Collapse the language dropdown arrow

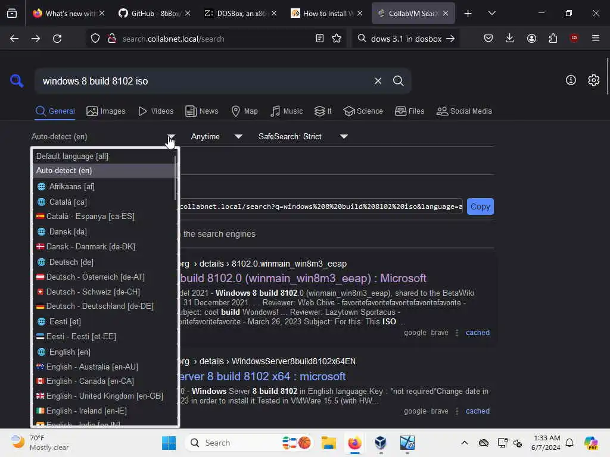(x=171, y=137)
